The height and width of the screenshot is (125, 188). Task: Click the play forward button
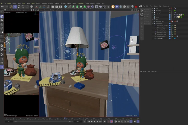pos(95,122)
